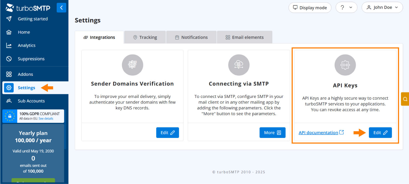
Task: Collapse the sidebar with the chevron button
Action: (61, 8)
